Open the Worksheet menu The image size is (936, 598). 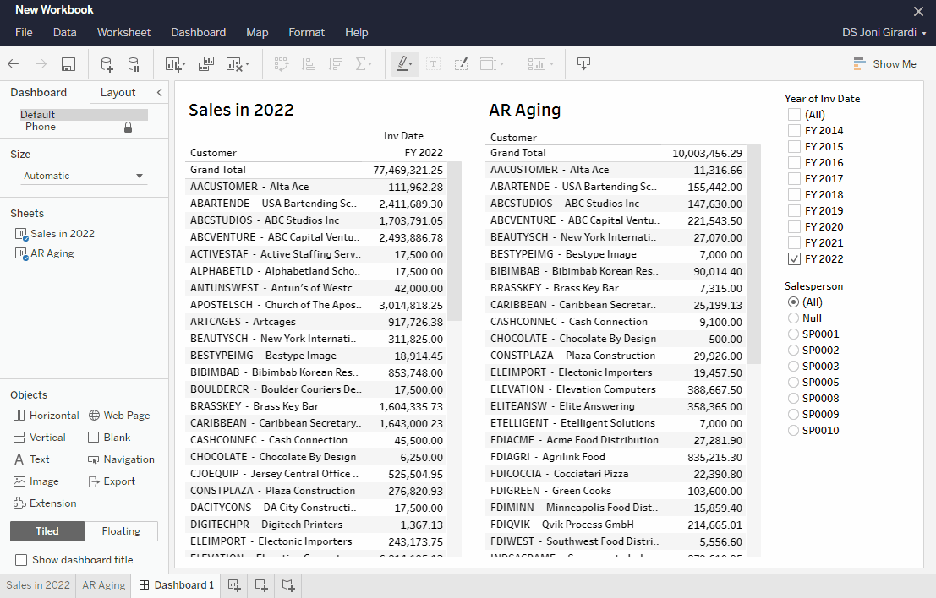click(x=123, y=33)
